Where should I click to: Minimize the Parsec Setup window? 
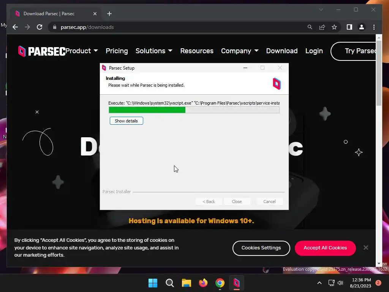(x=245, y=68)
